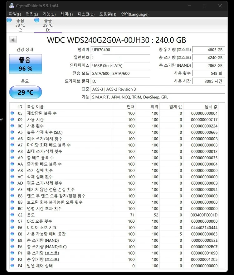Click the blue status orb for drive D:

(37, 20)
